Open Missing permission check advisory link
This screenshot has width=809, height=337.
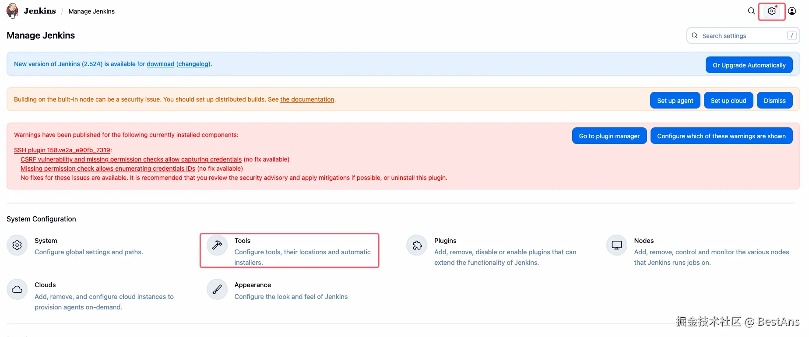point(108,168)
